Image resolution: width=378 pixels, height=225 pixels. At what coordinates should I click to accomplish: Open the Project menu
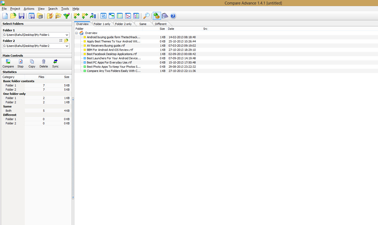click(x=15, y=9)
